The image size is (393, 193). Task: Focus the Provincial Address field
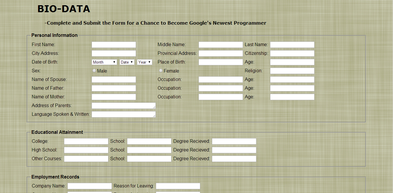click(x=221, y=53)
